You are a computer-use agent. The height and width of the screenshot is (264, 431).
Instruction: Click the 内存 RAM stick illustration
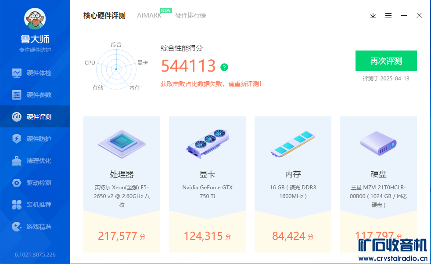(293, 144)
